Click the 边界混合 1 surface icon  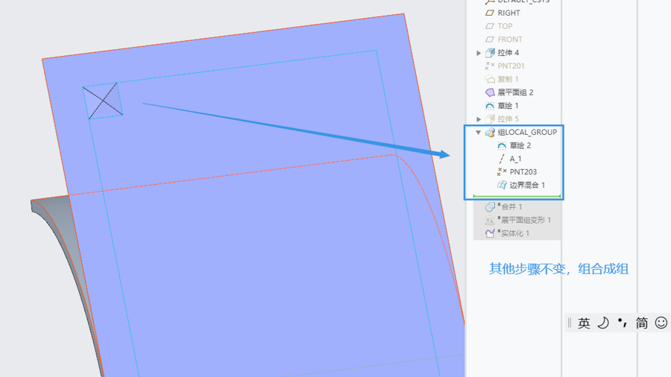coord(502,185)
